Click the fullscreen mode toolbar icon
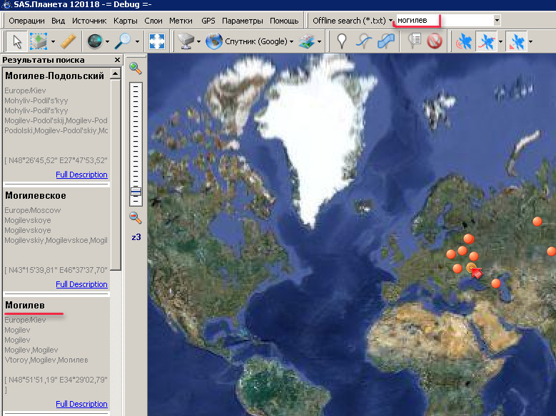 [x=156, y=42]
